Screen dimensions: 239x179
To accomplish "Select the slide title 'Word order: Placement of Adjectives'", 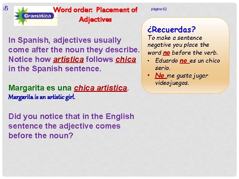I will coord(95,15).
